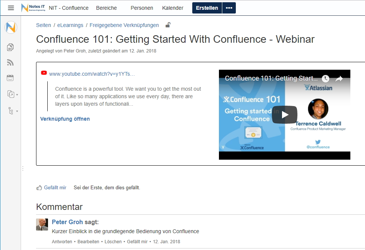Open Pages icon in the sidebar
The image size is (365, 250).
10,47
